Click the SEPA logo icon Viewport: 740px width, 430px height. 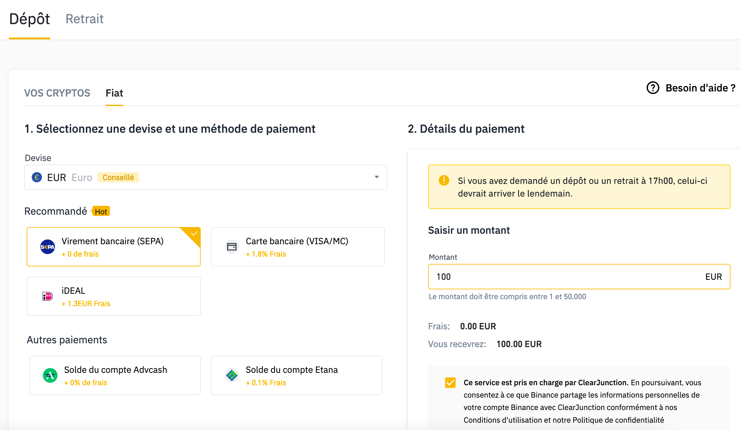tap(48, 247)
